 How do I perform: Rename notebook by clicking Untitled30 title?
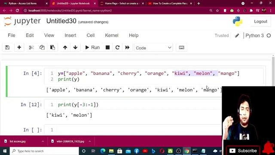coord(61,21)
